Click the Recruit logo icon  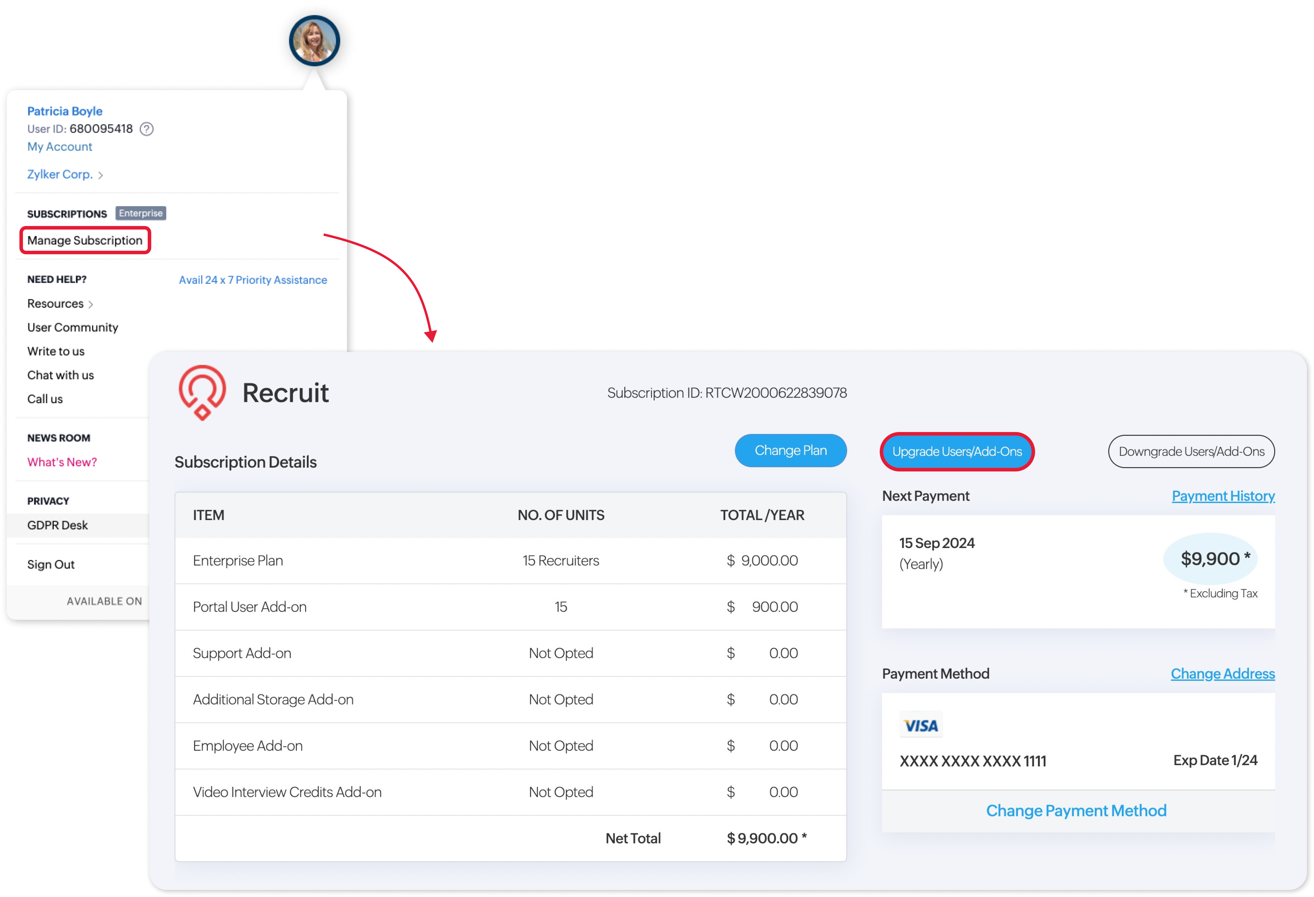coord(202,393)
